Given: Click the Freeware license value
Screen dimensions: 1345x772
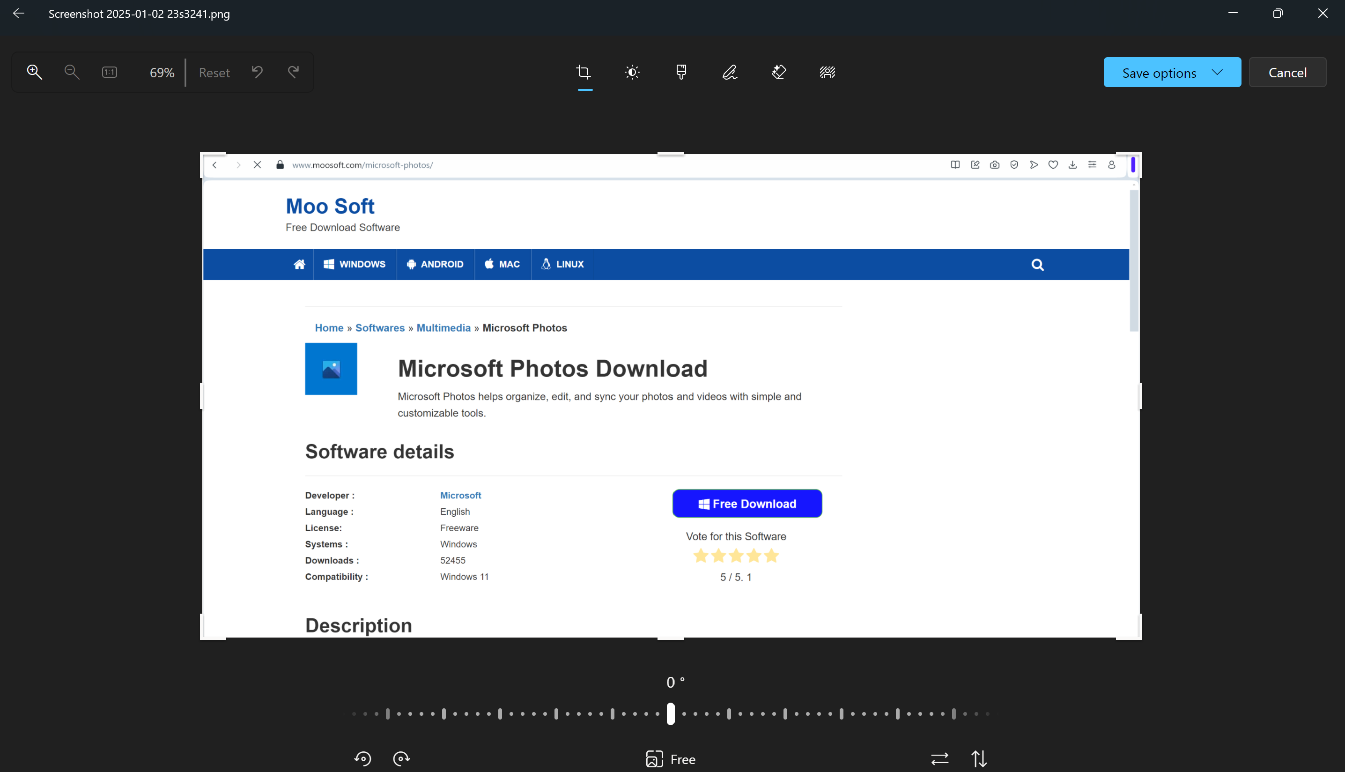Looking at the screenshot, I should 459,528.
